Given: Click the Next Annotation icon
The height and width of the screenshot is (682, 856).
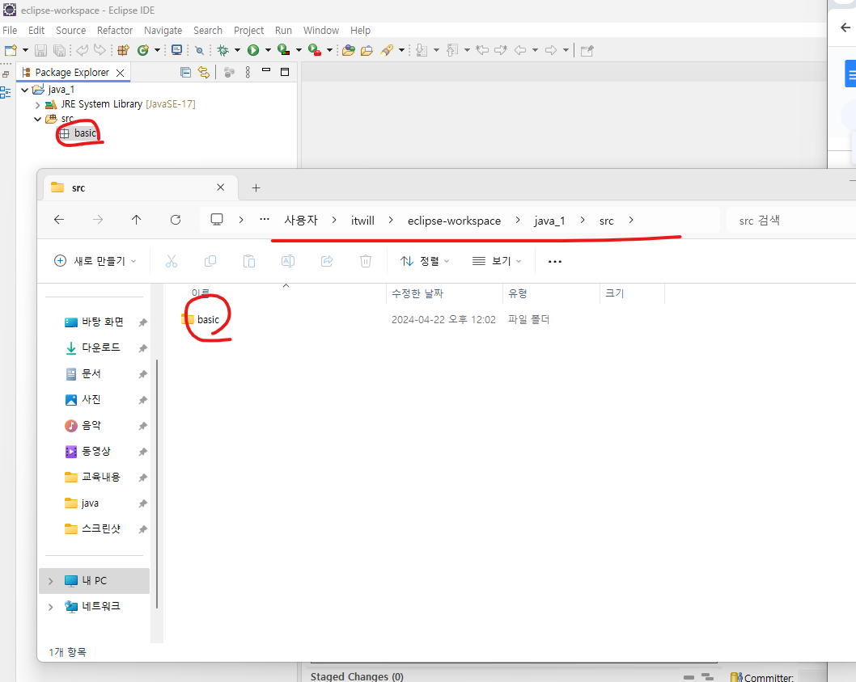Looking at the screenshot, I should (422, 51).
